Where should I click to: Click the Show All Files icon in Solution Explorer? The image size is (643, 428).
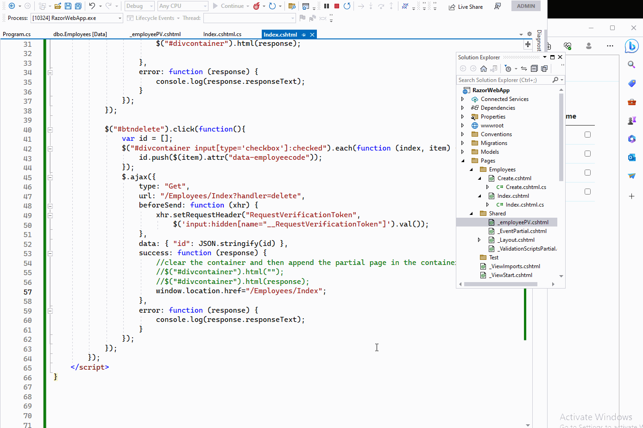point(544,69)
